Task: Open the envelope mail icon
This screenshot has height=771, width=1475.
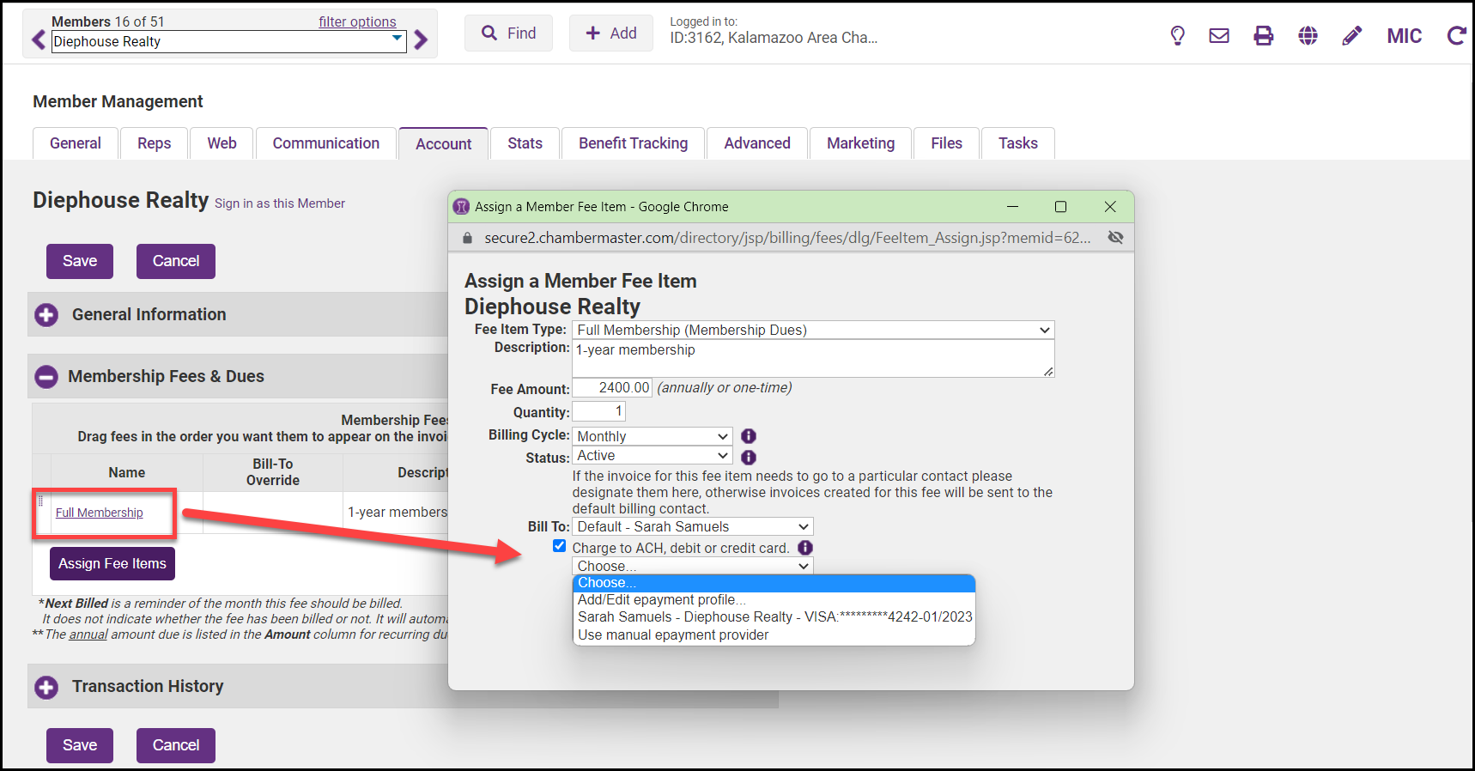Action: pyautogui.click(x=1218, y=36)
